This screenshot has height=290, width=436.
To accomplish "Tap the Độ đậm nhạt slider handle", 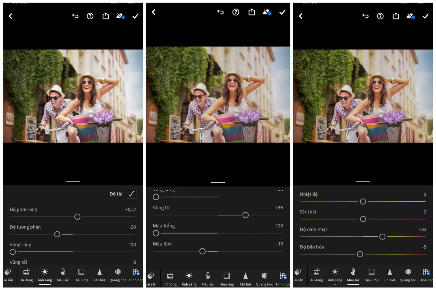I will (x=382, y=237).
